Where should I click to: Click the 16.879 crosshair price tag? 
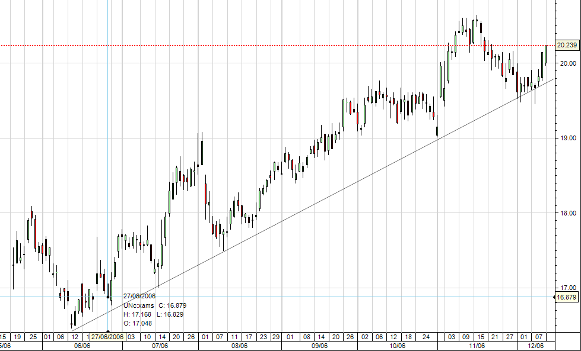(x=567, y=297)
